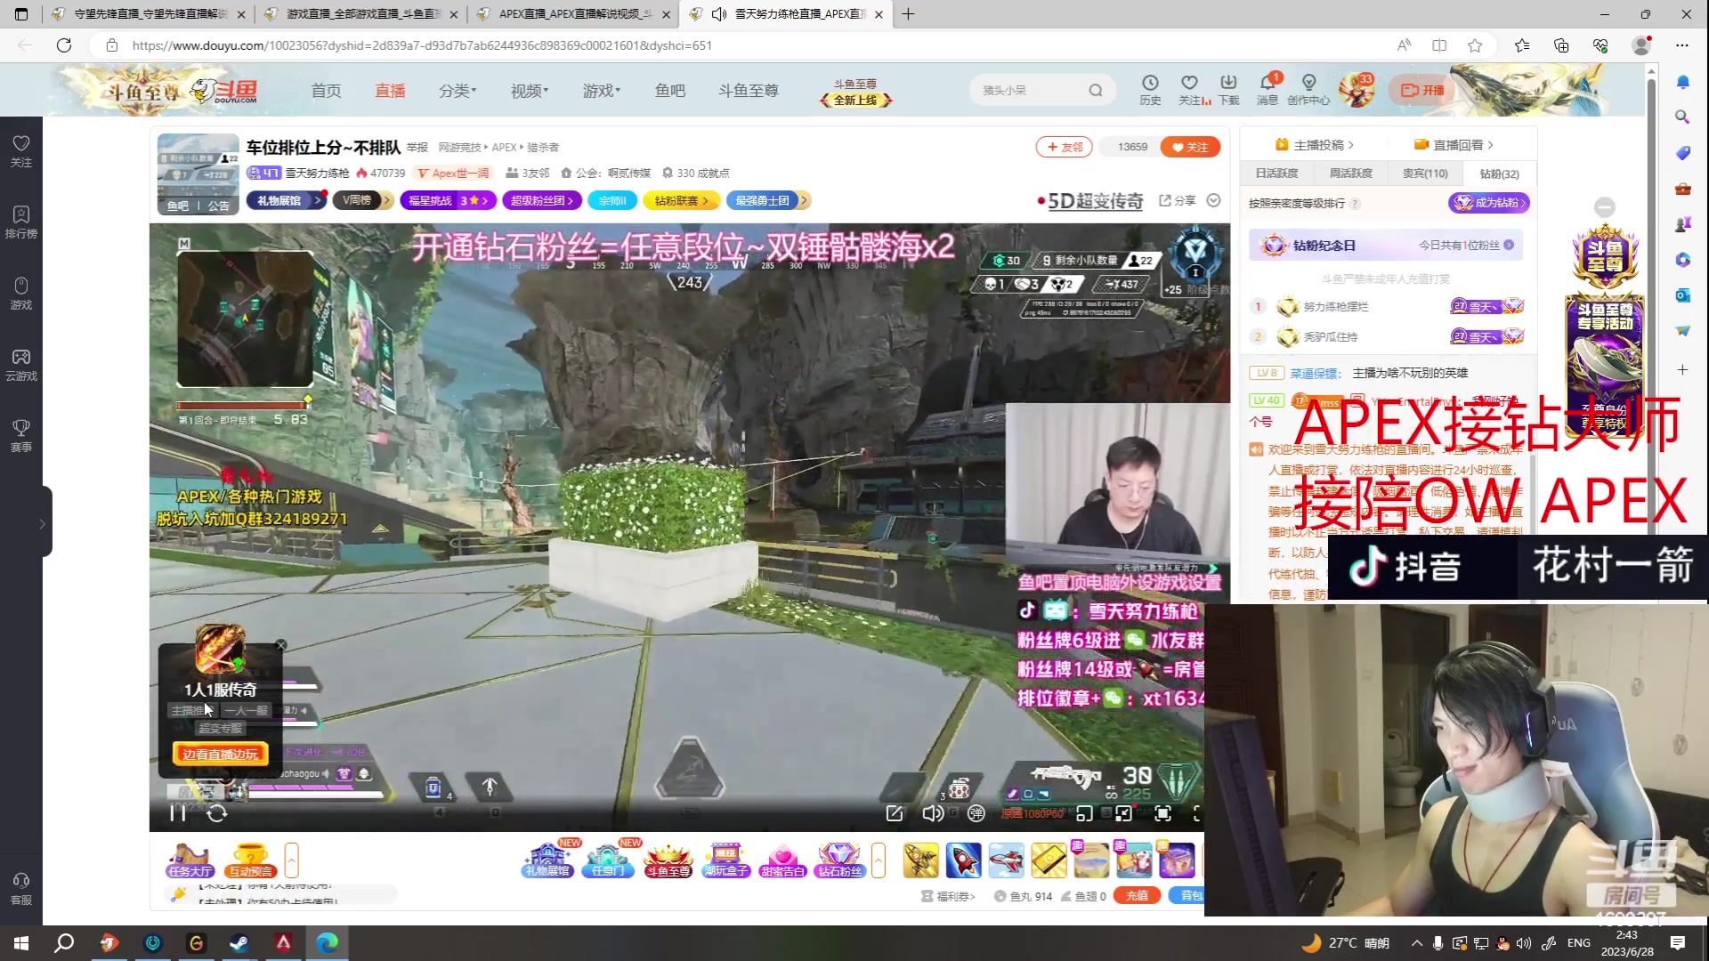Switch to 周活跃度 tab
The image size is (1709, 961).
[1350, 174]
